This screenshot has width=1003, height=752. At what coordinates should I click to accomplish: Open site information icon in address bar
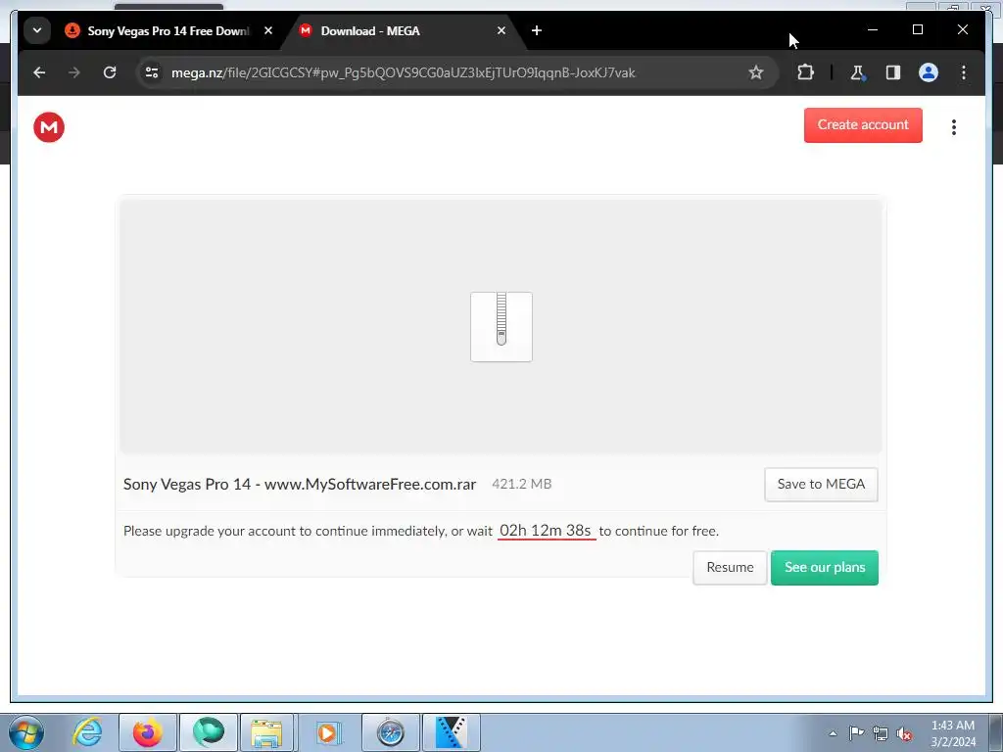[x=152, y=72]
